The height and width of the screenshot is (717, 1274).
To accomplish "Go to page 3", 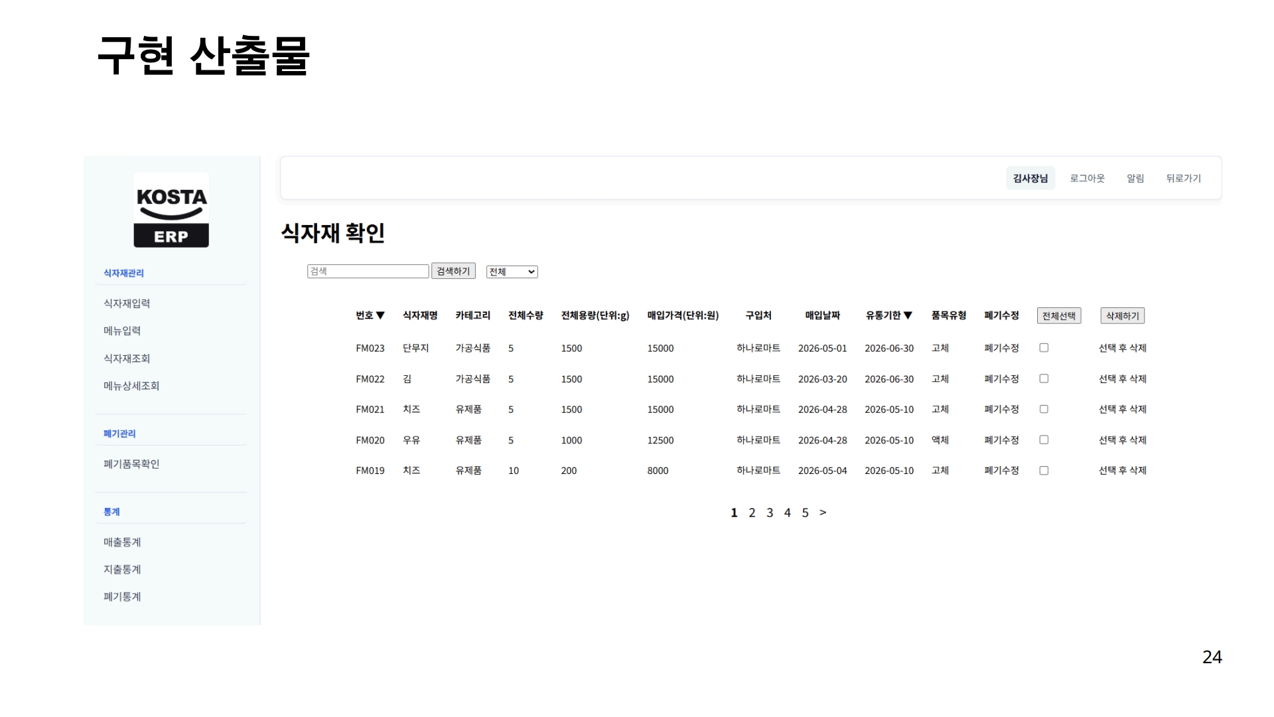I will click(x=770, y=513).
